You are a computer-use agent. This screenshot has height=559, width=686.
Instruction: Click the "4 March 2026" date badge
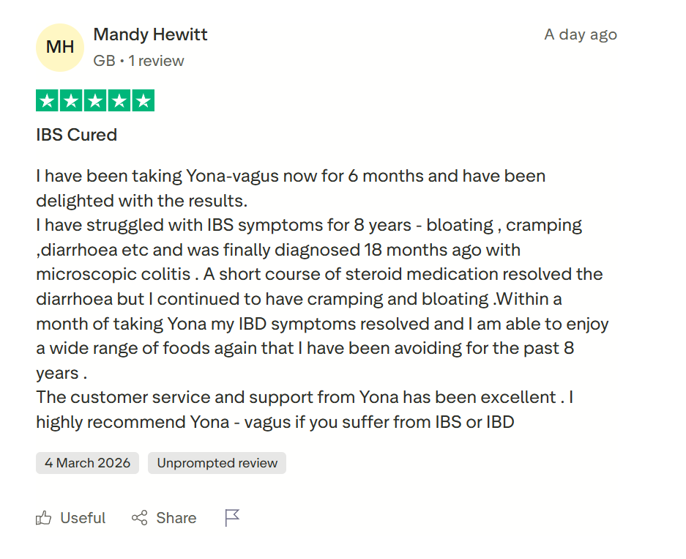tap(87, 463)
